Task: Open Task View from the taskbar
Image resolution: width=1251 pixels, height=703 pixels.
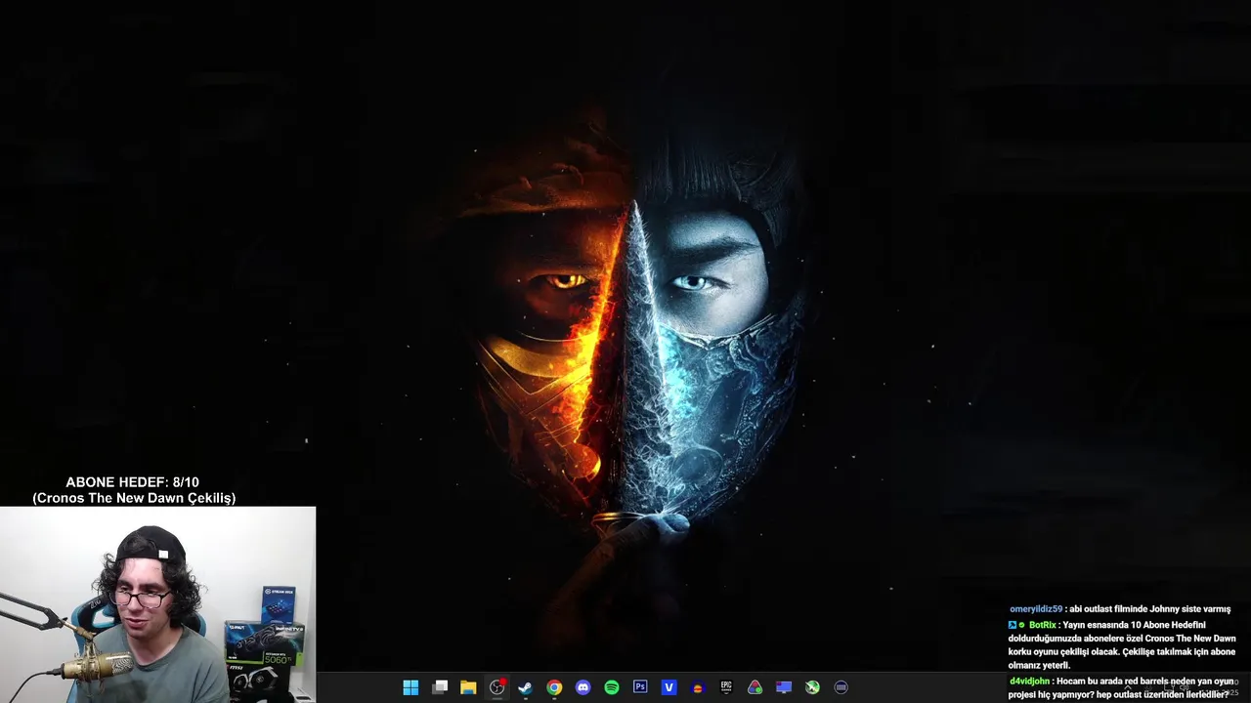Action: [x=440, y=687]
